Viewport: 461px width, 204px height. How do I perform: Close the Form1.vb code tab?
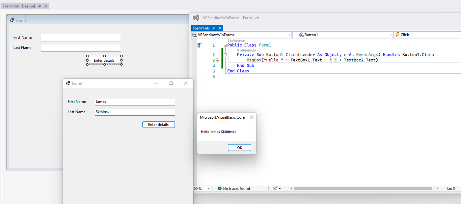coord(220,28)
